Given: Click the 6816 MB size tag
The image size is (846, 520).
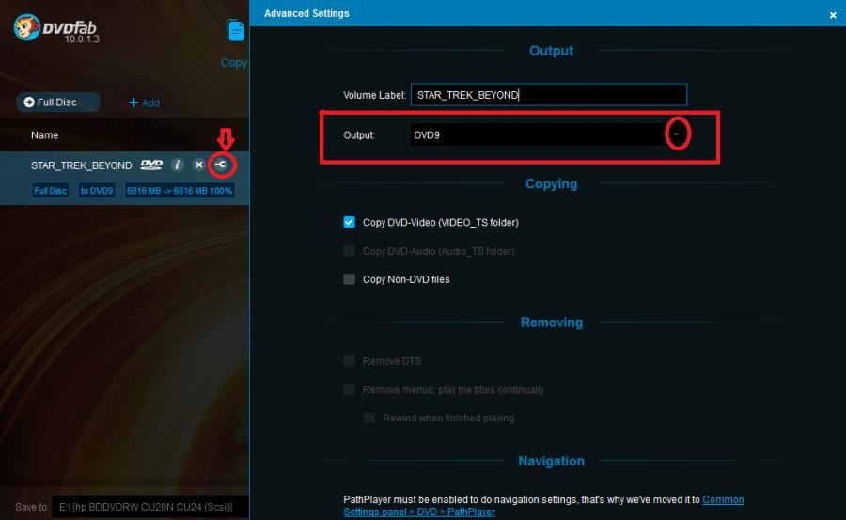Looking at the screenshot, I should pos(180,191).
